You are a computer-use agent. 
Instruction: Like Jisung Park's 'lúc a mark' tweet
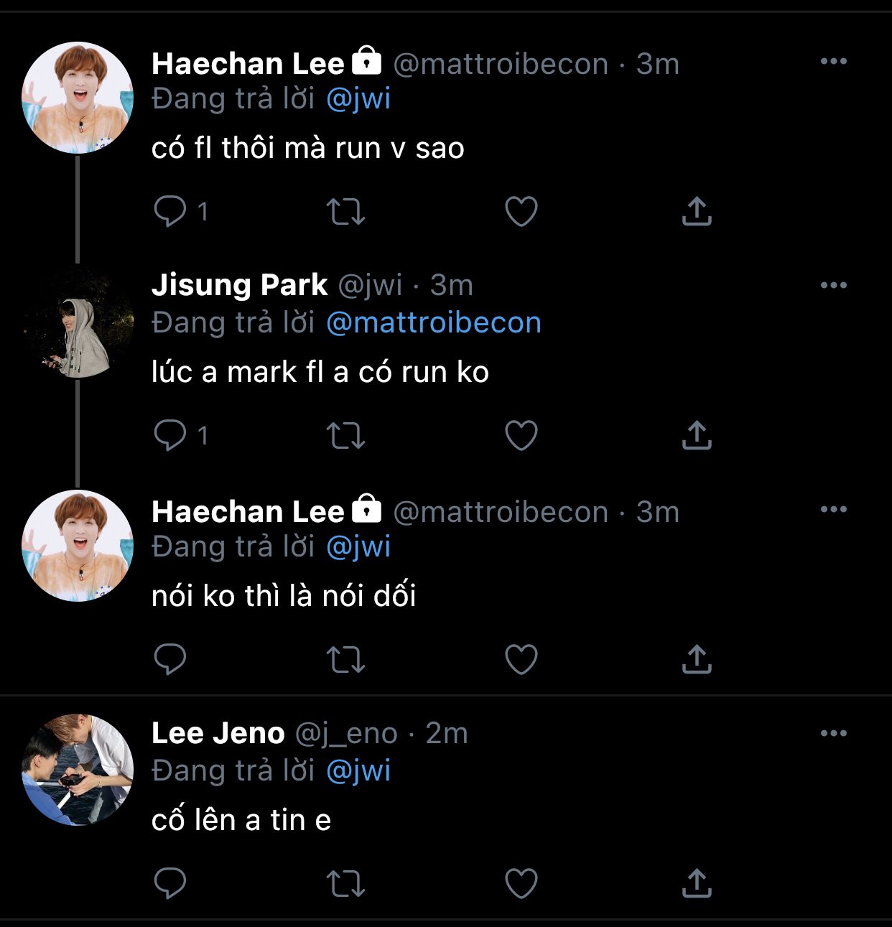pyautogui.click(x=521, y=435)
